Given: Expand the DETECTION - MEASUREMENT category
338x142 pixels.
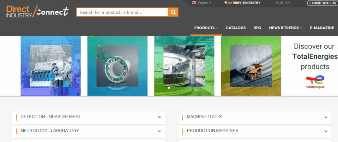Looking at the screenshot, I should pyautogui.click(x=88, y=117).
